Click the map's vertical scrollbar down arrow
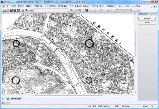The width and height of the screenshot is (159, 109). click(x=135, y=92)
